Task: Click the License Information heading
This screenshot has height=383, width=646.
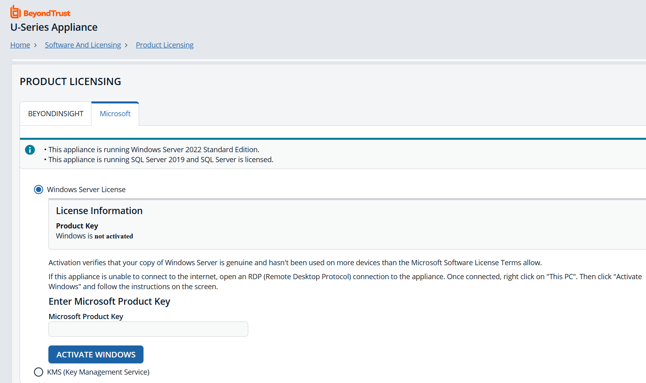Action: 99,211
